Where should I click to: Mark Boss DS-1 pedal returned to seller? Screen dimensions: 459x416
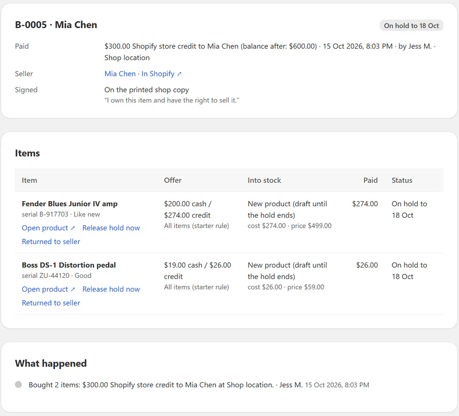(x=51, y=303)
